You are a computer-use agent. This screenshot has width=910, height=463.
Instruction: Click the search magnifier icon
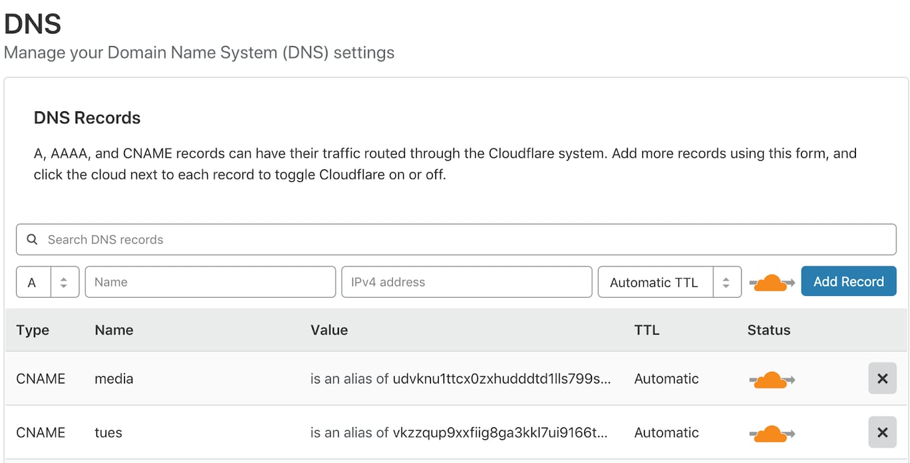32,240
